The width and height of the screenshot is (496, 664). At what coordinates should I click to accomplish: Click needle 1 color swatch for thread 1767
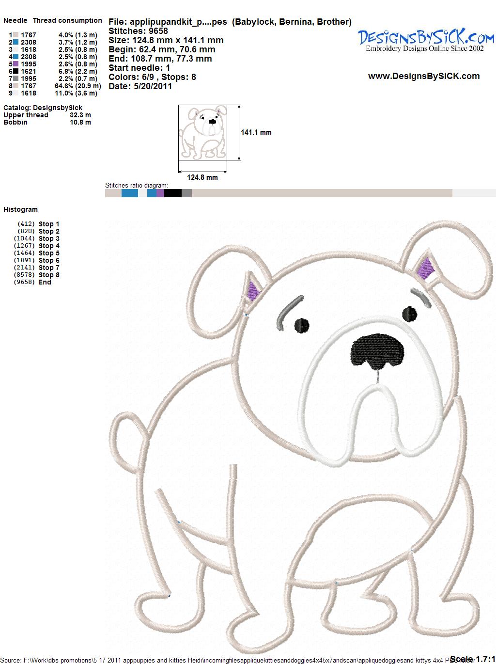click(16, 35)
